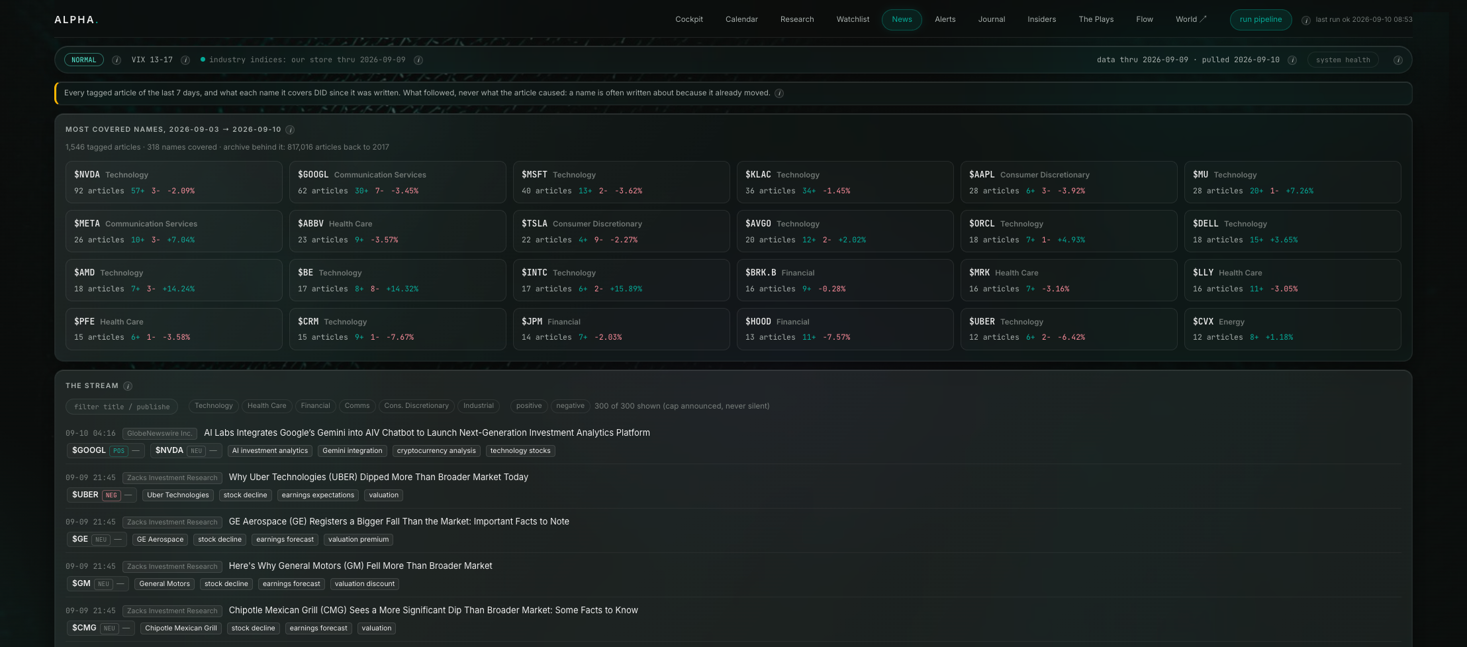Select the News nav item
This screenshot has height=647, width=1467.
902,20
